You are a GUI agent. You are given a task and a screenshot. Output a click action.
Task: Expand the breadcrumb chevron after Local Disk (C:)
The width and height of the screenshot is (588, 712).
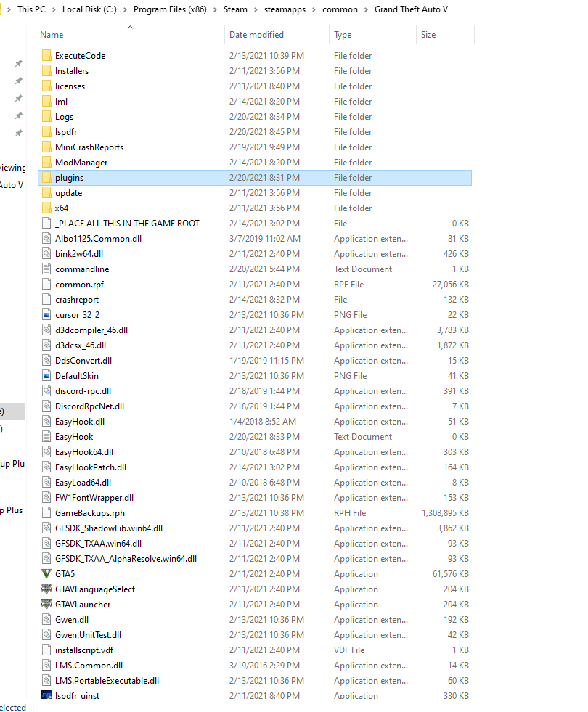pos(125,9)
